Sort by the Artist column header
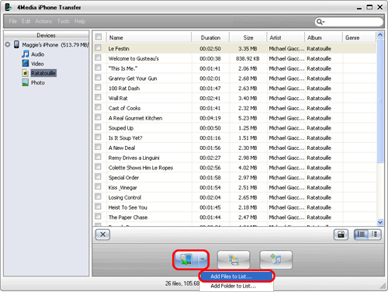This screenshot has width=388, height=292. pyautogui.click(x=286, y=37)
